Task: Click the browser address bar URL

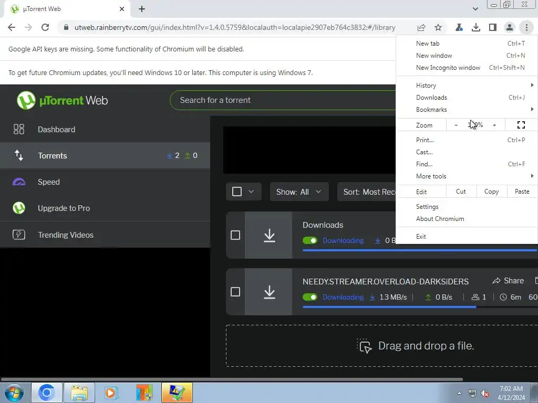Action: 235,27
